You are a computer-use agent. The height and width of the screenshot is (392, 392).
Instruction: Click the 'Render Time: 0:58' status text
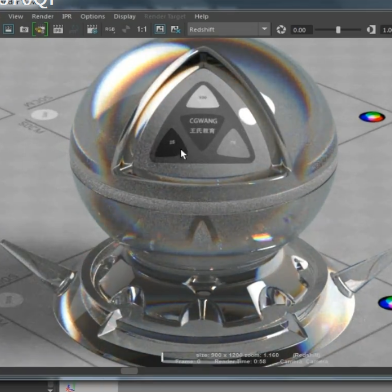[x=240, y=361]
